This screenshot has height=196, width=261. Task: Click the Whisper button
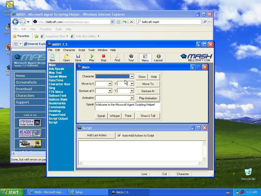click(115, 116)
